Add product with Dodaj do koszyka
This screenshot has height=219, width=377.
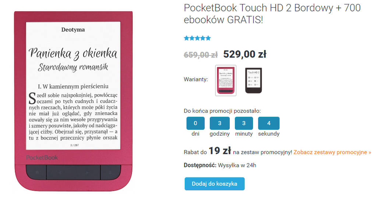pos(215,184)
